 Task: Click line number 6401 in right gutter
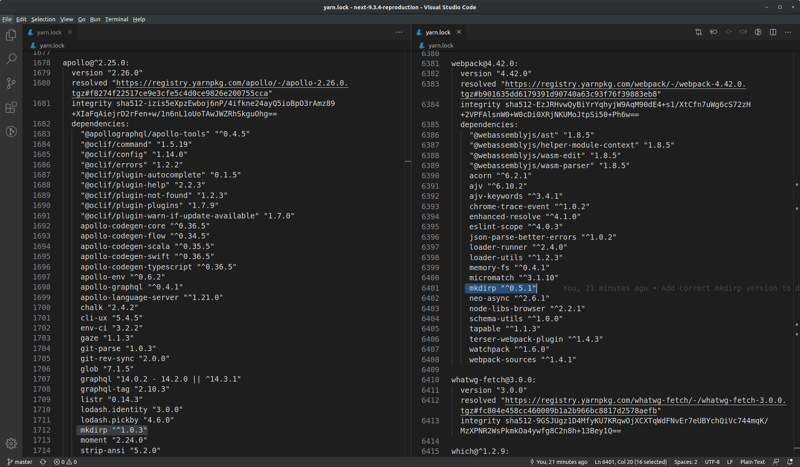(x=430, y=288)
